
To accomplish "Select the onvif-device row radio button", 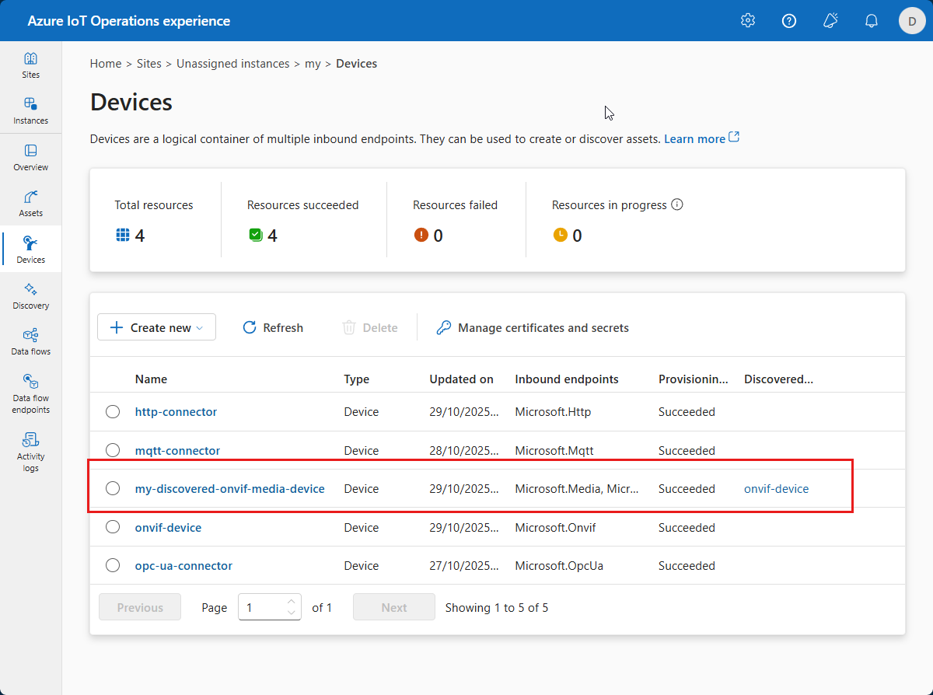I will coord(113,527).
